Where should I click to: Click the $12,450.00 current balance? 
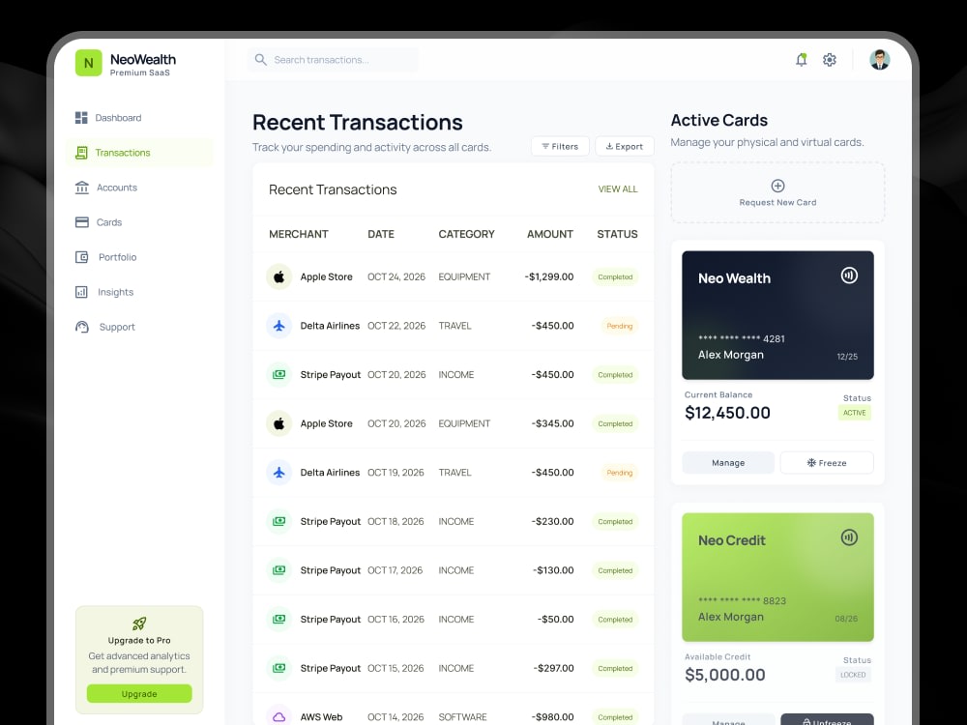coord(728,413)
